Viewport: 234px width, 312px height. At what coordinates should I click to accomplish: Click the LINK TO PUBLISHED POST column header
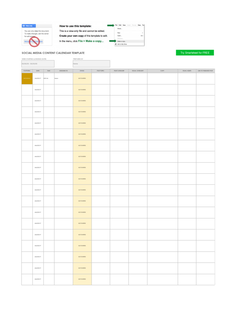205,71
